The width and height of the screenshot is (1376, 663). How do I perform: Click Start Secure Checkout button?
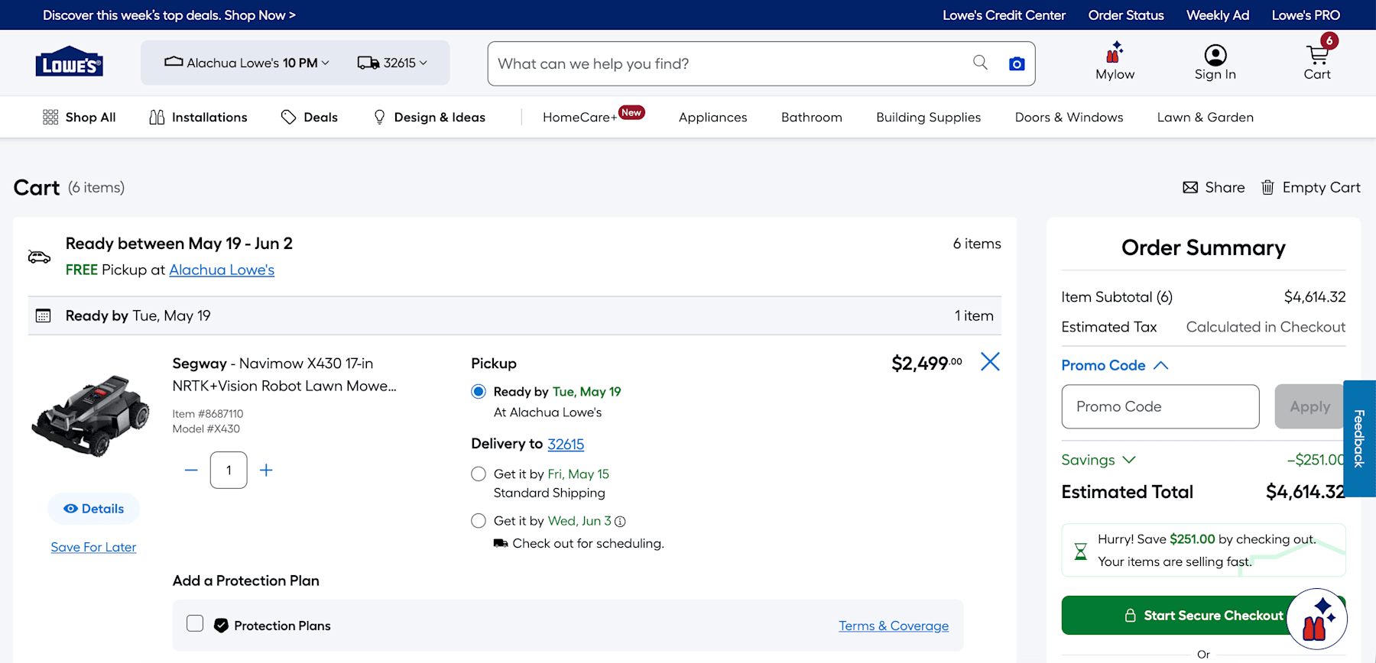coord(1203,615)
